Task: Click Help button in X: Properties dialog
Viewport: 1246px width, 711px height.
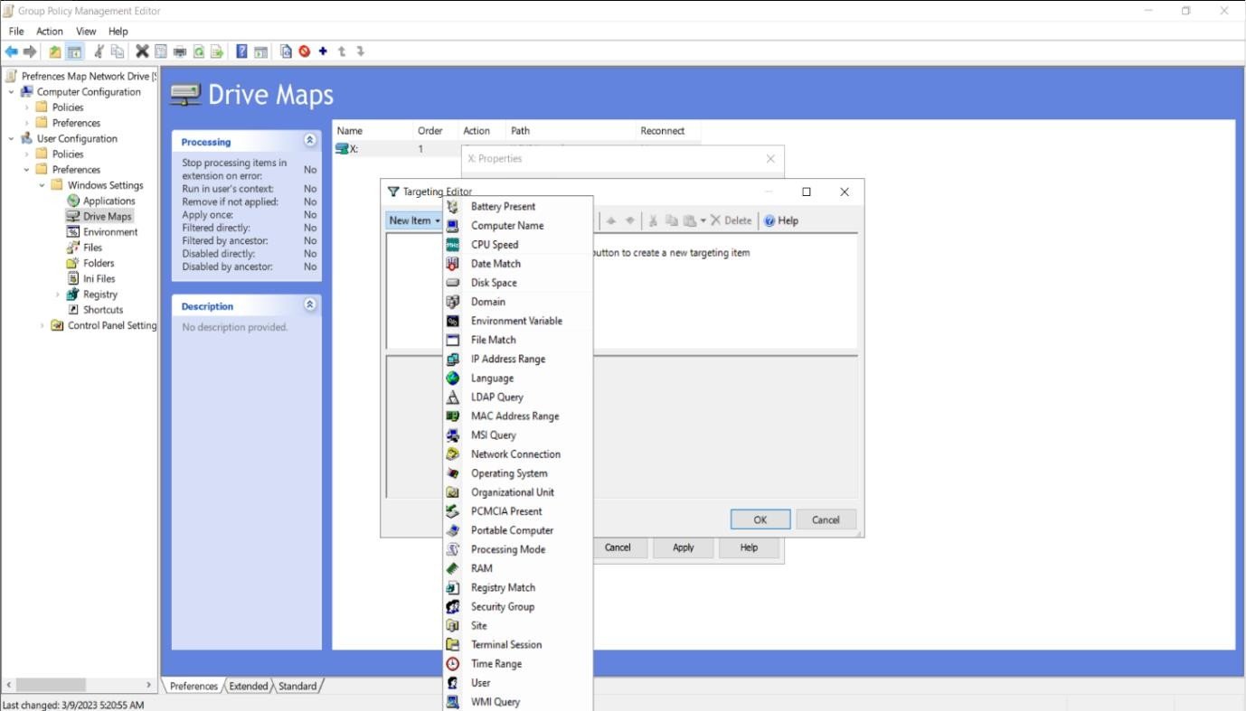Action: [x=749, y=547]
